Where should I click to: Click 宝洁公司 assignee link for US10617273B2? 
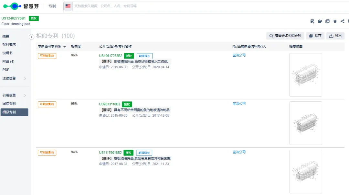(x=239, y=55)
